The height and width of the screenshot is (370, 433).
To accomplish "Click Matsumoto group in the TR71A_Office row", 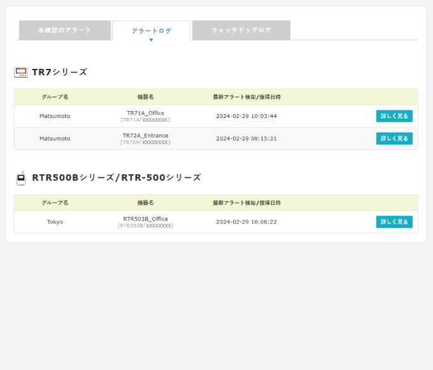I will click(55, 116).
